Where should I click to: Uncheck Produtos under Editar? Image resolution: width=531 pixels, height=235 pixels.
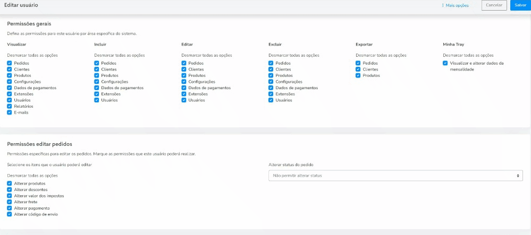184,75
